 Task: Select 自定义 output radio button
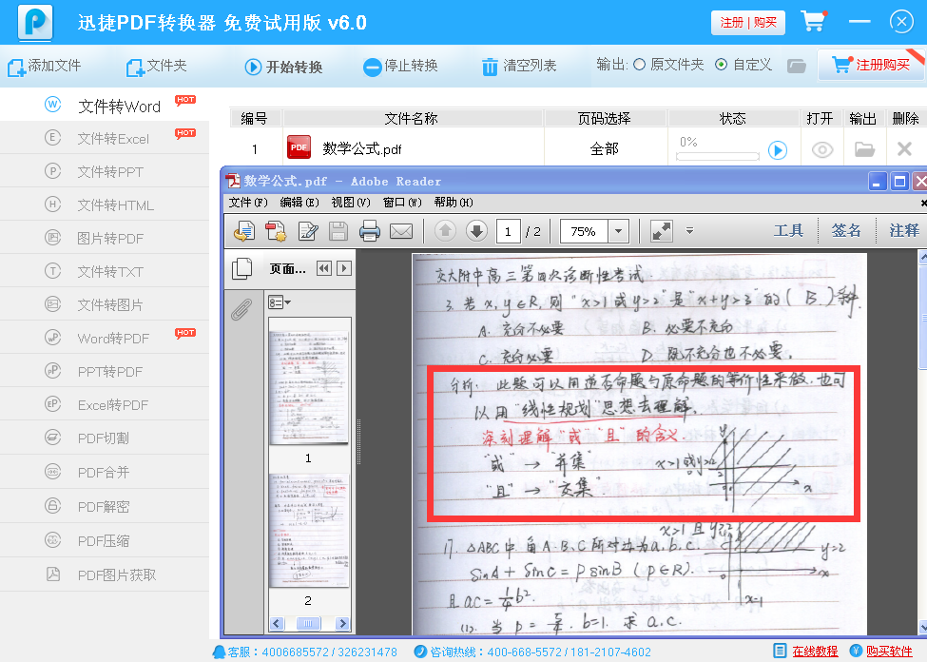click(721, 65)
